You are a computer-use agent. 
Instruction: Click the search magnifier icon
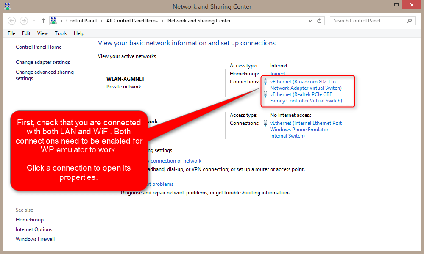(x=410, y=21)
